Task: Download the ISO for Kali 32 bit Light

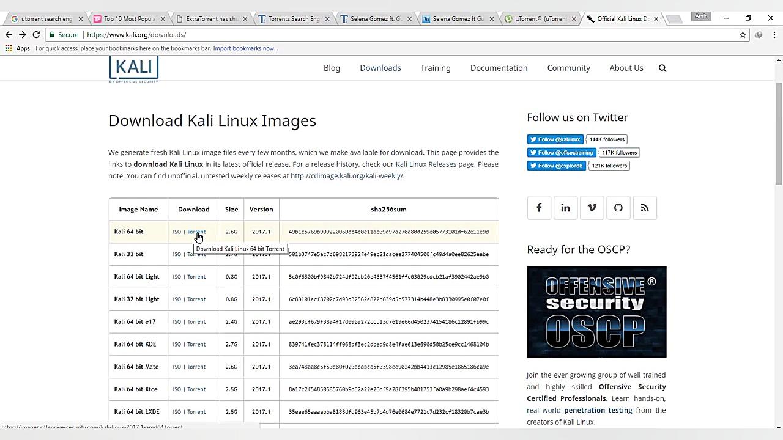Action: tap(177, 299)
